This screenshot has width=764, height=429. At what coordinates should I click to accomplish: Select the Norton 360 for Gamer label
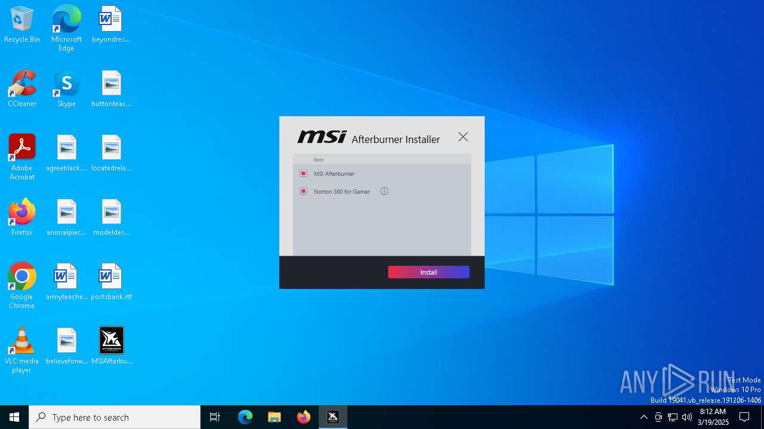pos(342,191)
